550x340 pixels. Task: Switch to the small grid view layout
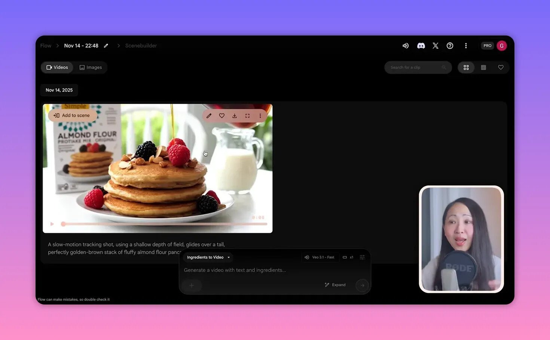pyautogui.click(x=483, y=67)
